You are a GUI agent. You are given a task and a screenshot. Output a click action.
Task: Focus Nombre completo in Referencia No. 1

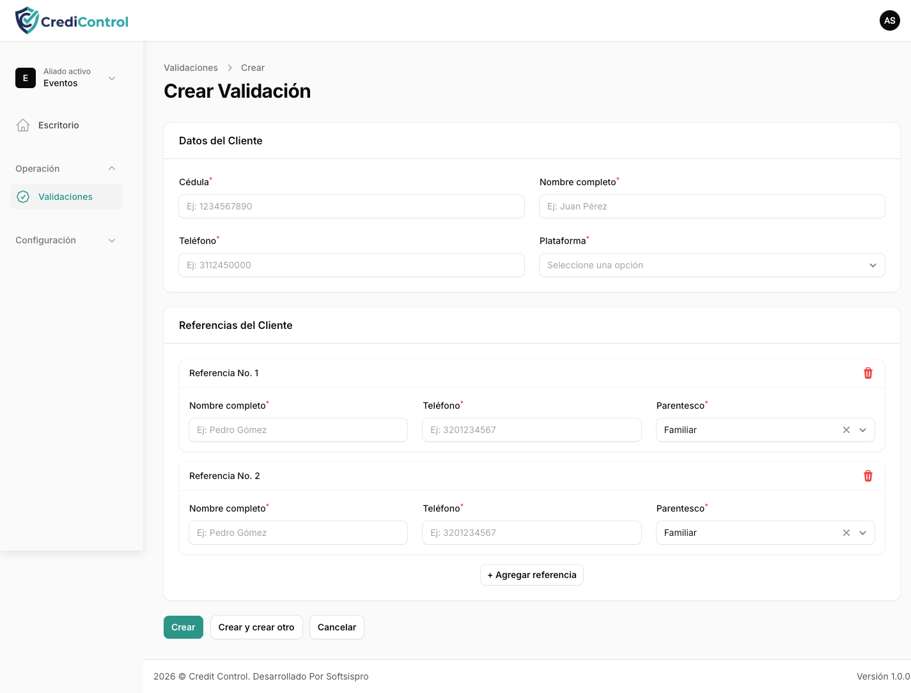pyautogui.click(x=298, y=430)
